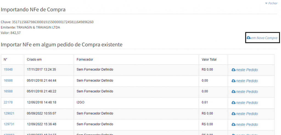Hit the cloud icon for order 129731

(x=234, y=125)
